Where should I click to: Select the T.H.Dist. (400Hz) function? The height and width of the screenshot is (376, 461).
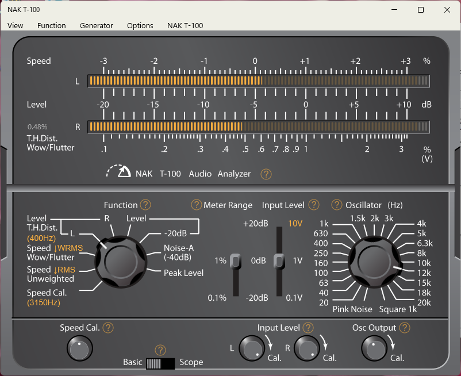click(42, 232)
